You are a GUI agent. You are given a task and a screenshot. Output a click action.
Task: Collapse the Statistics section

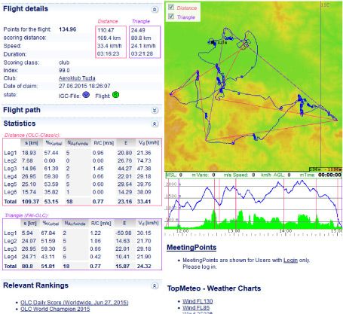155,123
